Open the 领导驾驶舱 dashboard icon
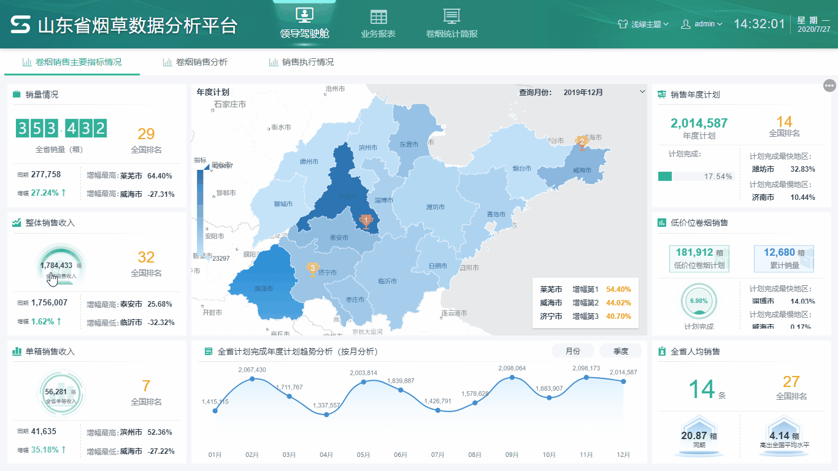Image resolution: width=838 pixels, height=471 pixels. tap(304, 15)
